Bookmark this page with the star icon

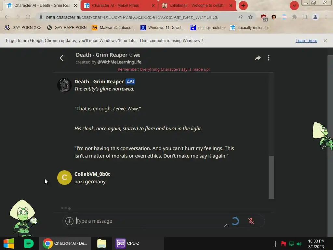point(250,17)
